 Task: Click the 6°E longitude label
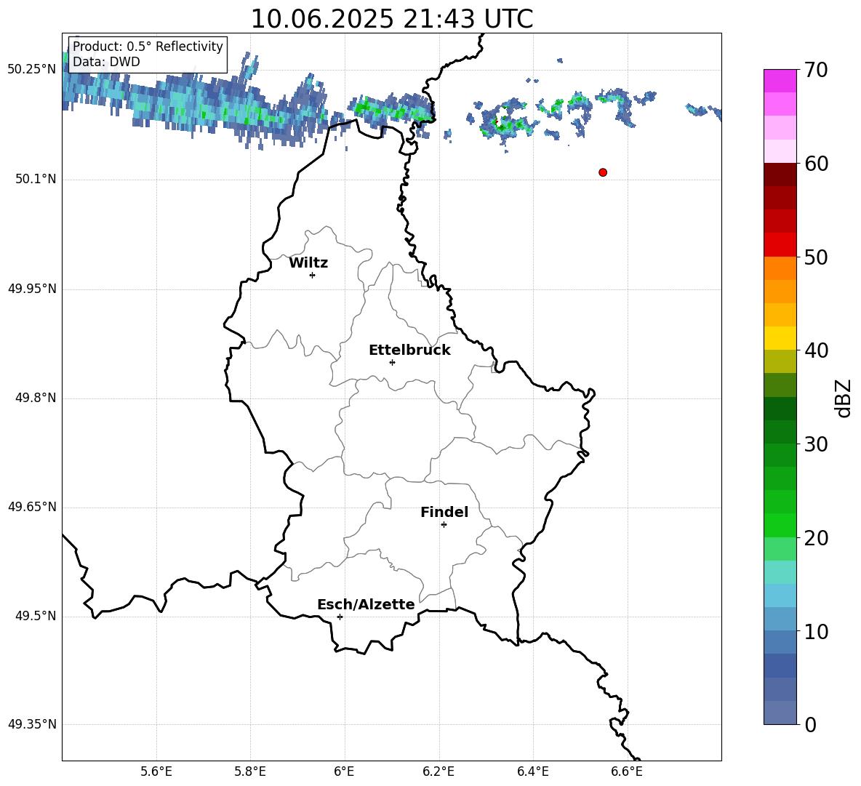344,771
